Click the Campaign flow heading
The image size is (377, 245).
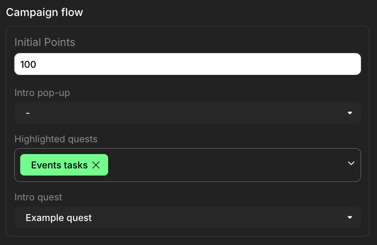click(x=45, y=12)
